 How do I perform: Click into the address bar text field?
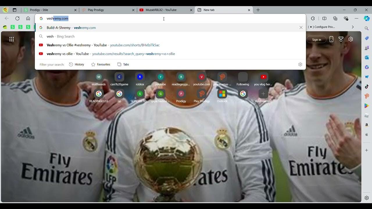click(x=170, y=19)
